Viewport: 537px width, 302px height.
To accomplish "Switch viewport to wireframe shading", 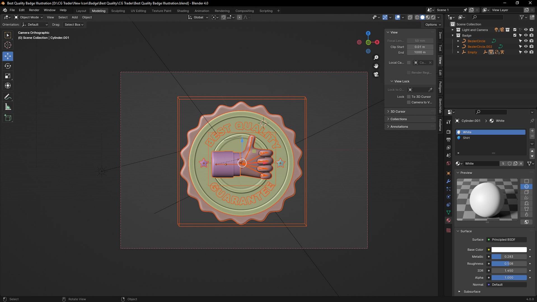I will click(417, 17).
